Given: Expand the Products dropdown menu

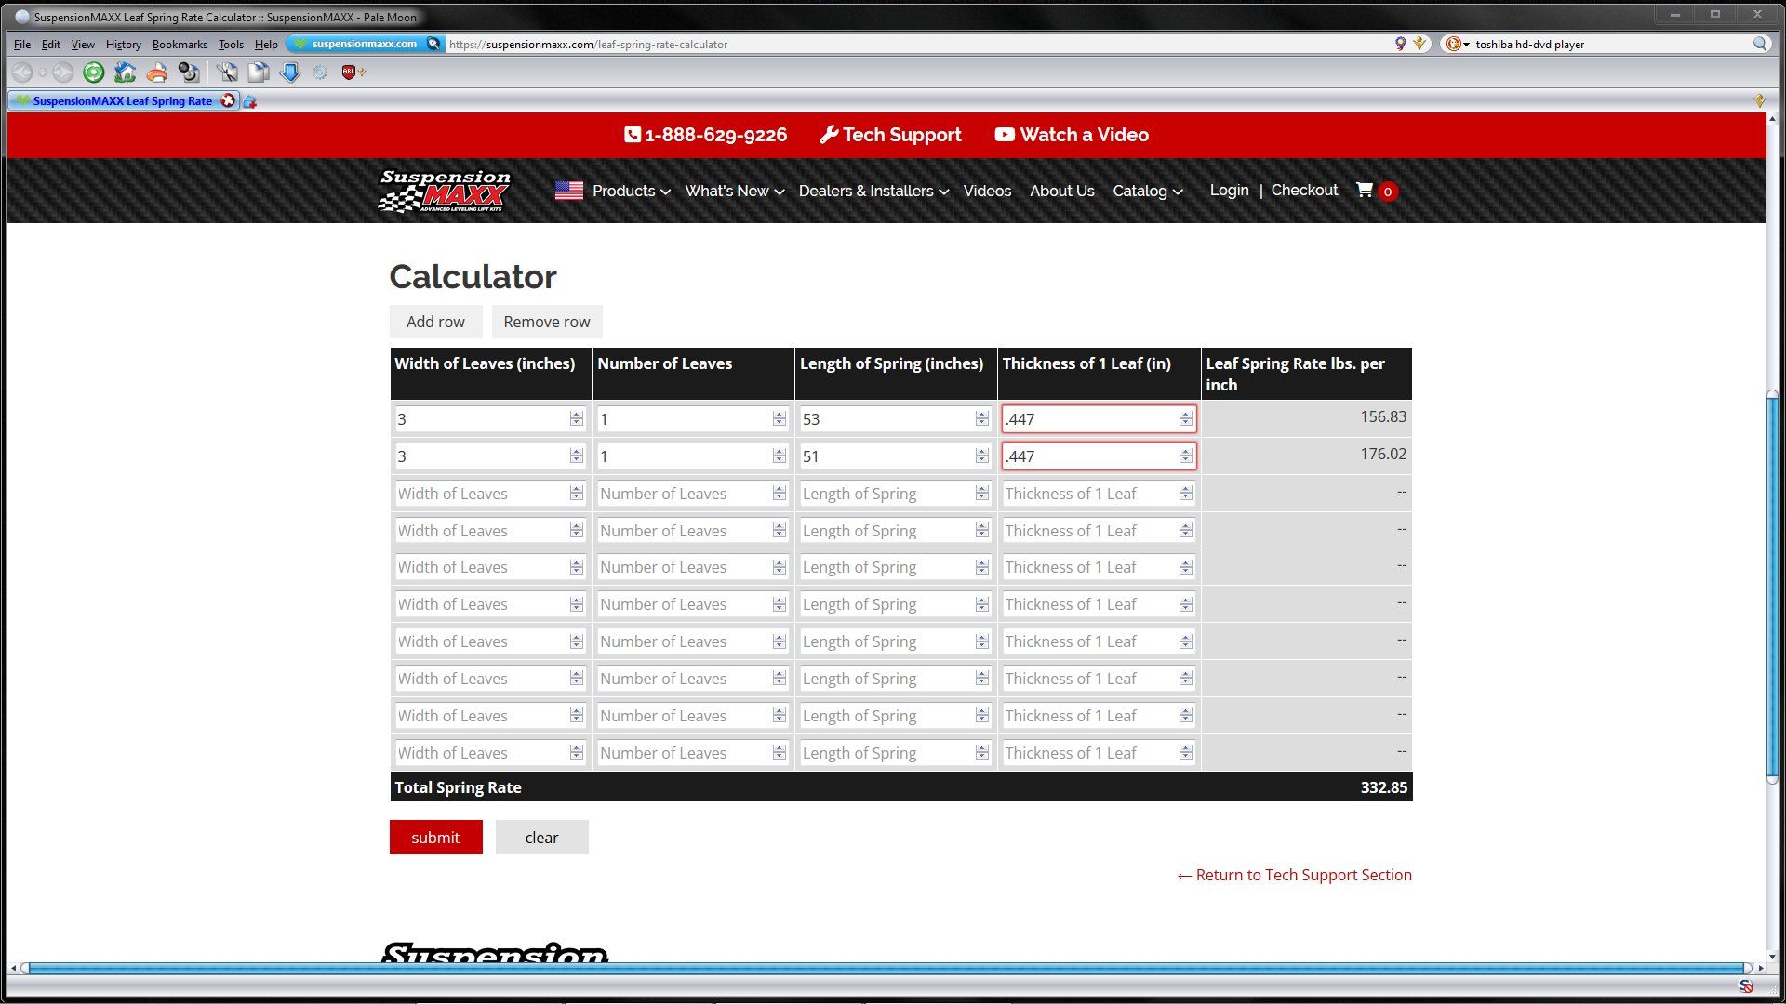Looking at the screenshot, I should click(631, 192).
